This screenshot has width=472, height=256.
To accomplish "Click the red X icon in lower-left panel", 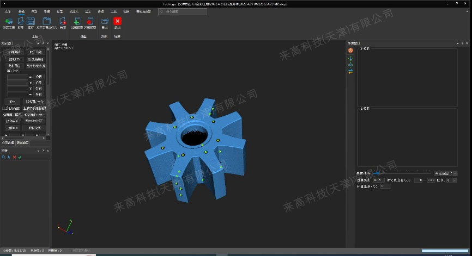I will coord(14,157).
